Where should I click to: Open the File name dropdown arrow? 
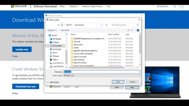click(x=139, y=72)
